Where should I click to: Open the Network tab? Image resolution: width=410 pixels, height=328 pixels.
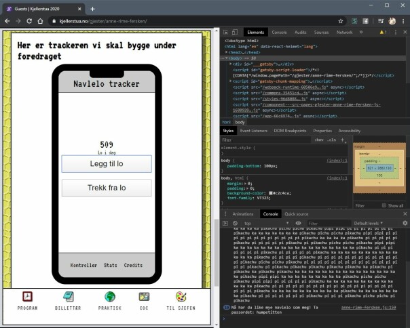(344, 32)
